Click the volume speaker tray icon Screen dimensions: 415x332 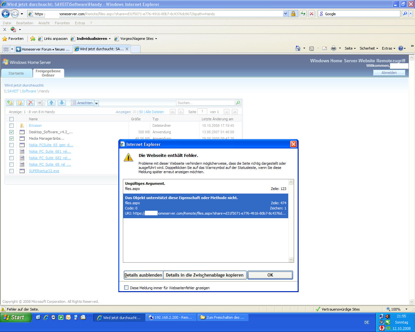(388, 316)
